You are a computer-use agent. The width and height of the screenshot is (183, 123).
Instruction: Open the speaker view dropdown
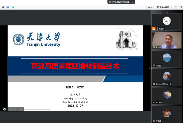[164, 7]
